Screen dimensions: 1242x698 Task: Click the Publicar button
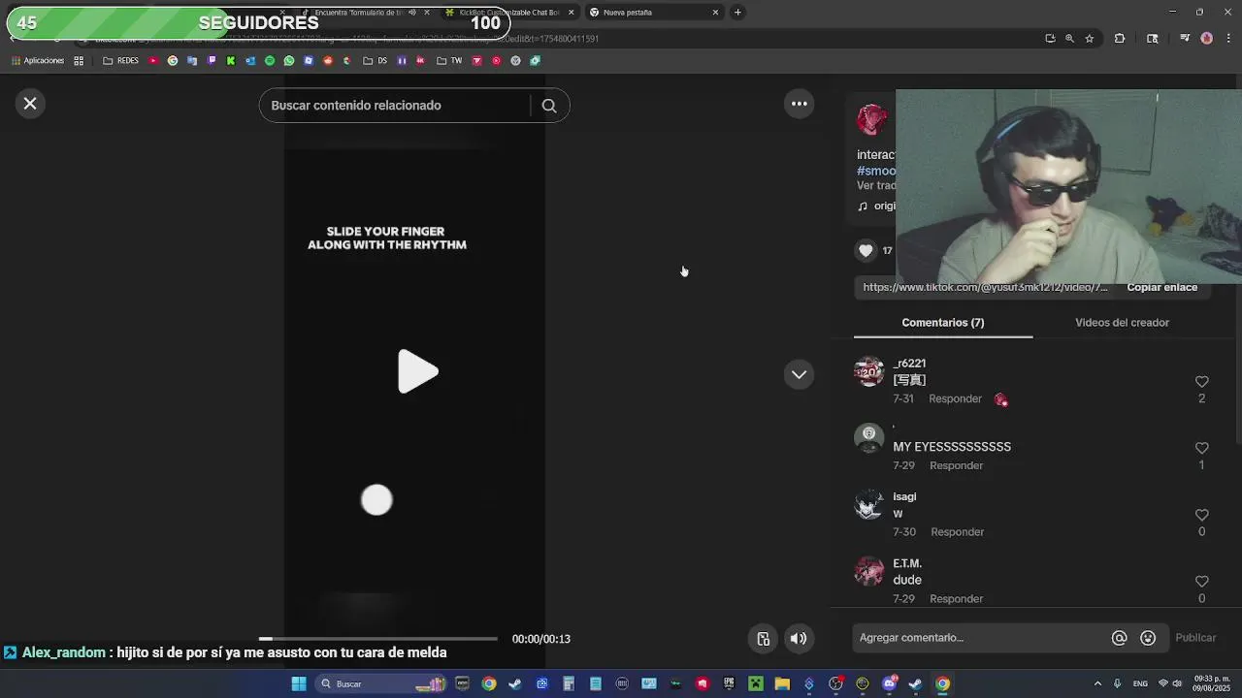pos(1195,638)
